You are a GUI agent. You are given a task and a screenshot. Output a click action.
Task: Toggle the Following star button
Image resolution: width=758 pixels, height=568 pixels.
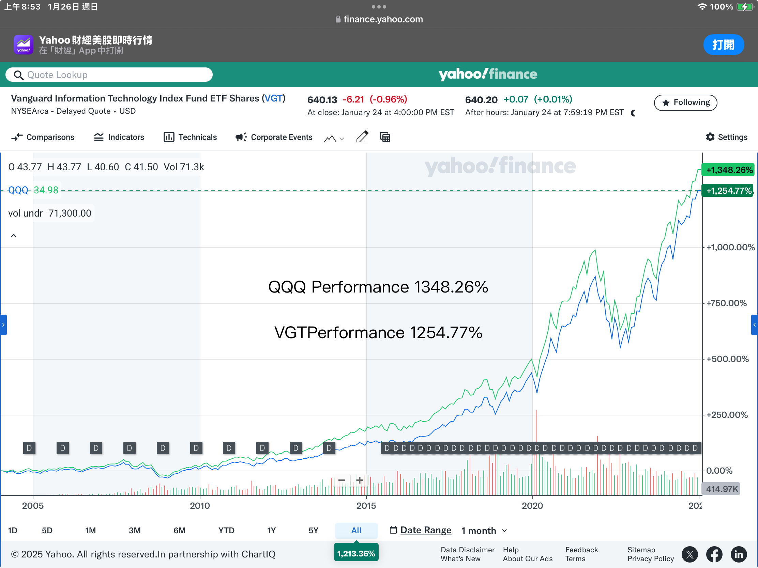click(x=685, y=102)
